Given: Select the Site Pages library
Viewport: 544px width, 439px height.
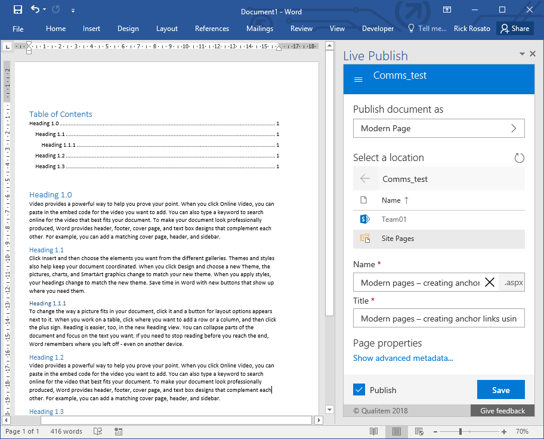Looking at the screenshot, I should (x=439, y=239).
